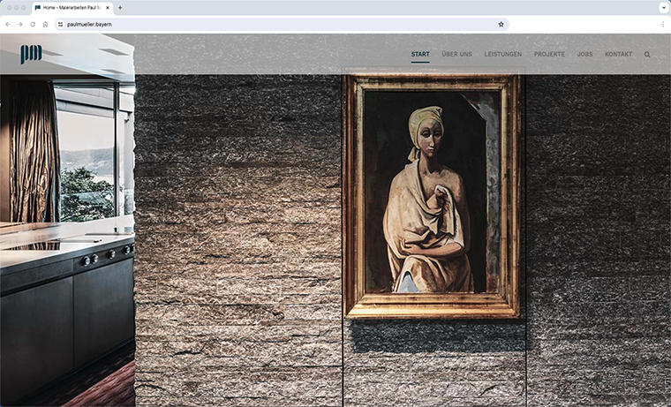Screen dimensions: 671x407
Task: Click the browser forward arrow
Action: pyautogui.click(x=20, y=25)
